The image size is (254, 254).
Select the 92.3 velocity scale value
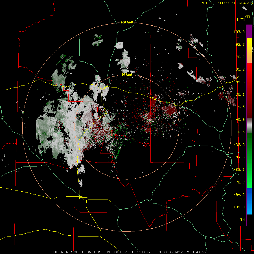(240, 44)
